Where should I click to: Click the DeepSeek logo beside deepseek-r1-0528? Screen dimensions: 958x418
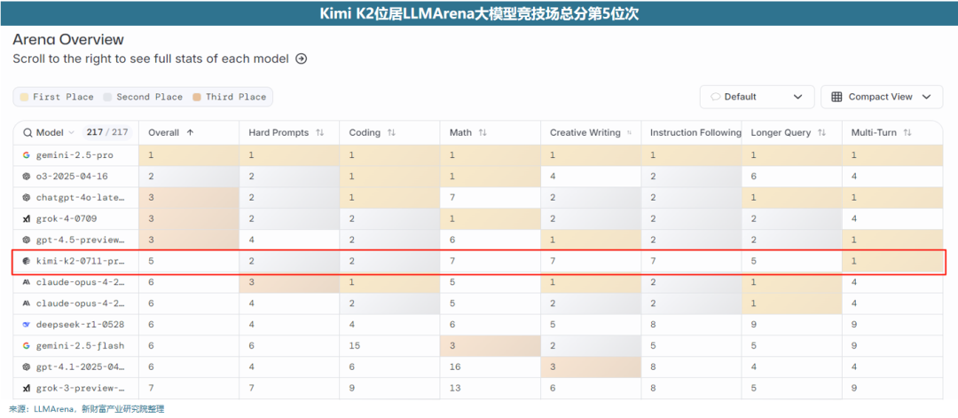tap(27, 325)
